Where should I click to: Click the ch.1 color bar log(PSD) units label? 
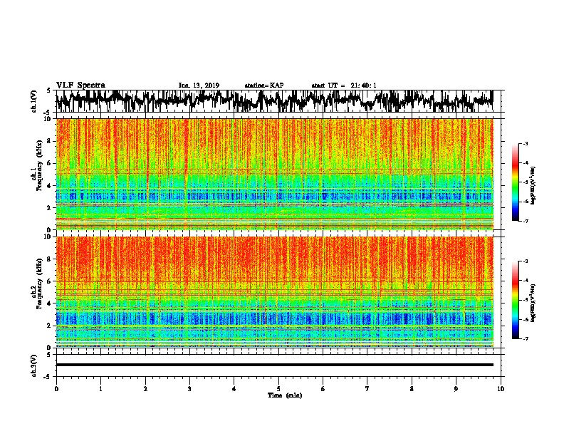click(x=533, y=186)
